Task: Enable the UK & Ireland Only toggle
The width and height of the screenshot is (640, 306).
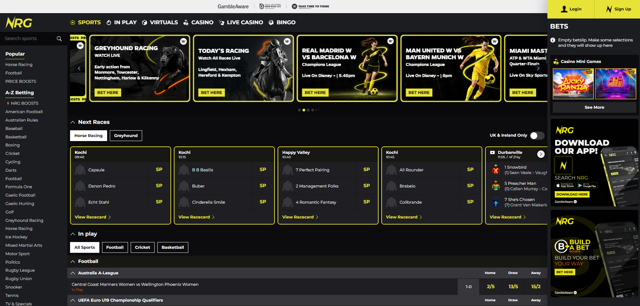Action: (x=537, y=135)
